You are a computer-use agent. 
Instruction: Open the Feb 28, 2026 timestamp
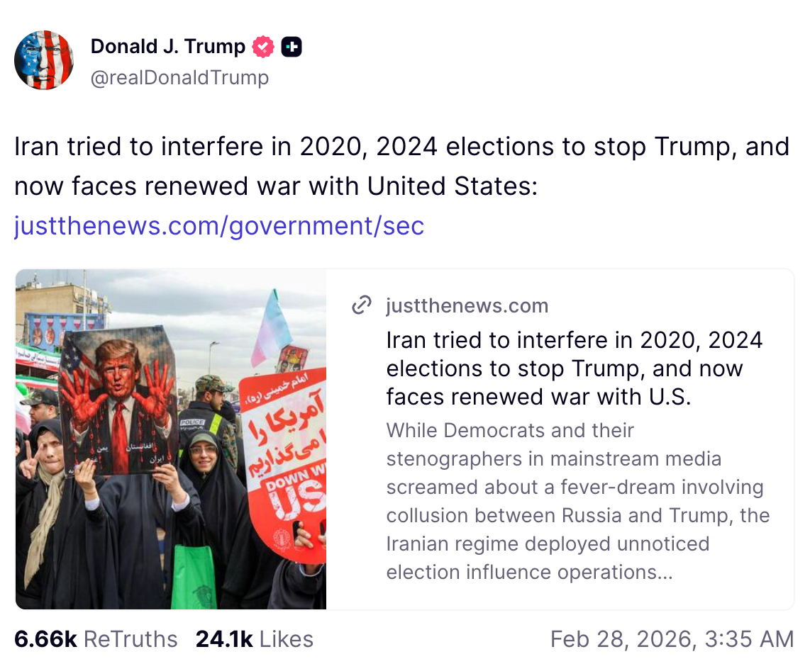click(x=672, y=638)
